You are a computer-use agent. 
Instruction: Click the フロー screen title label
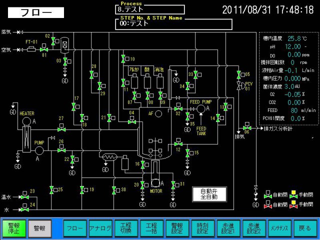click(36, 12)
